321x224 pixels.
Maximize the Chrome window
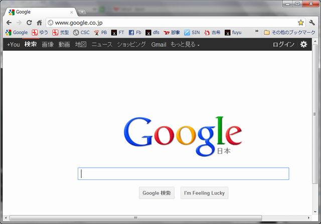[297, 4]
